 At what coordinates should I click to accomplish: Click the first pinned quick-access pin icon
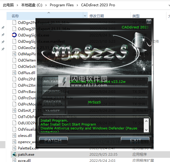coord(3,27)
